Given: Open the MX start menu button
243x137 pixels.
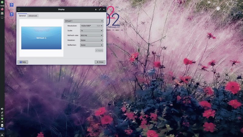Looking at the screenshot, I should tap(2, 135).
